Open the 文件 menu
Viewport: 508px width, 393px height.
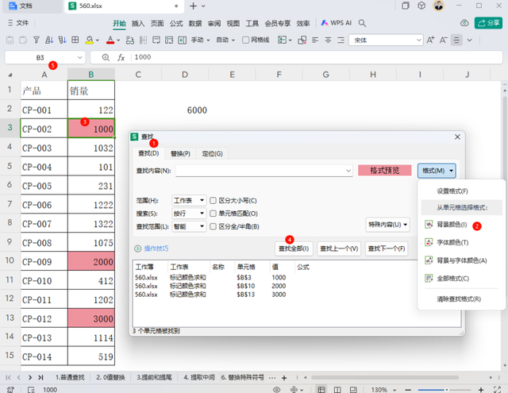pyautogui.click(x=18, y=23)
